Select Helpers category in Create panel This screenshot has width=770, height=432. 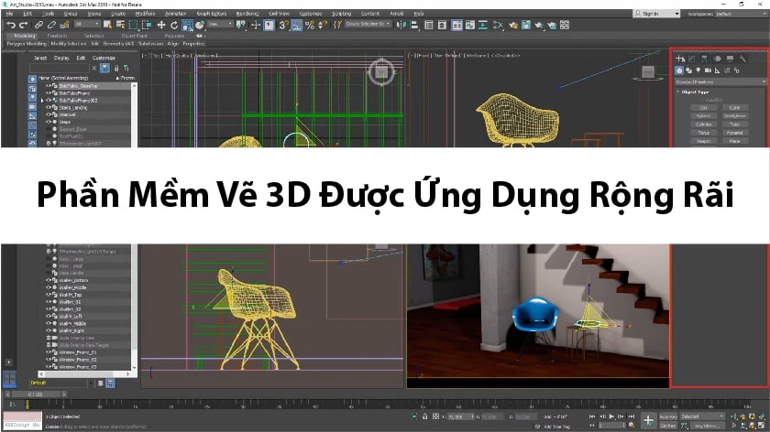coord(718,70)
